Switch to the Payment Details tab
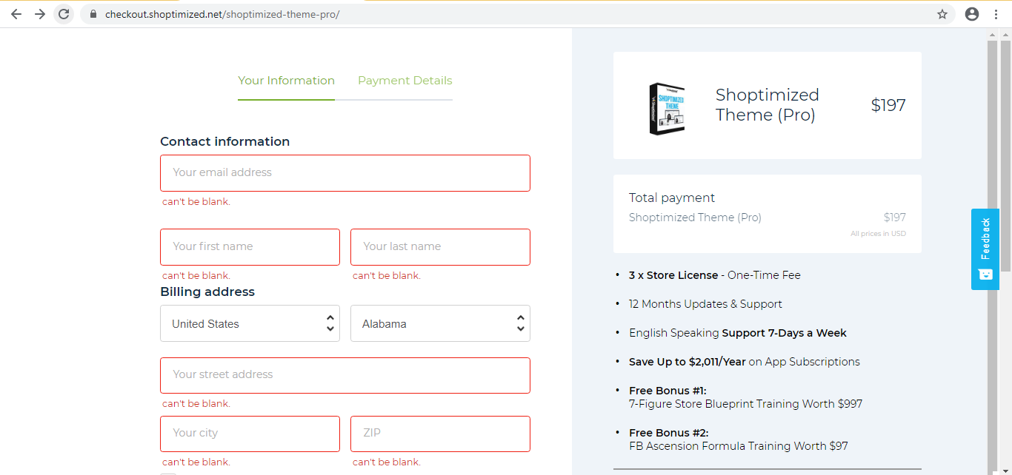This screenshot has height=475, width=1012. [x=405, y=81]
